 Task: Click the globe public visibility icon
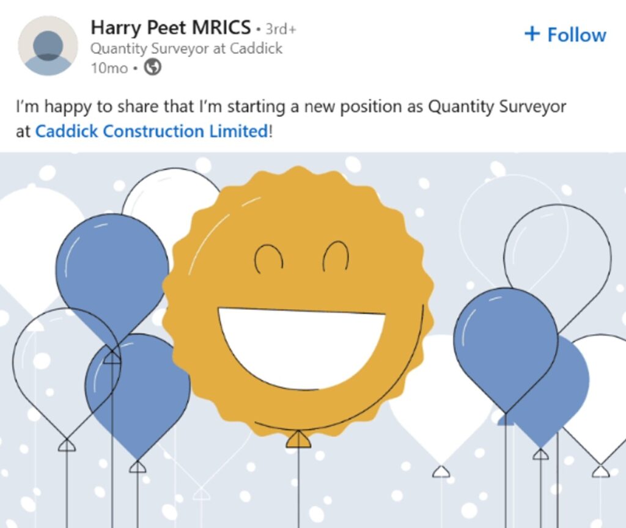[x=152, y=68]
